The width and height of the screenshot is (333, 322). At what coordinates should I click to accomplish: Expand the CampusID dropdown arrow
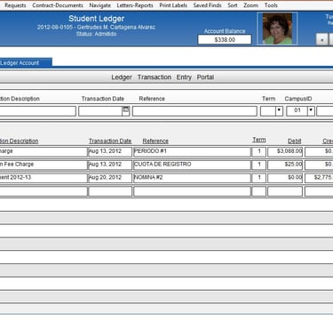click(x=311, y=111)
